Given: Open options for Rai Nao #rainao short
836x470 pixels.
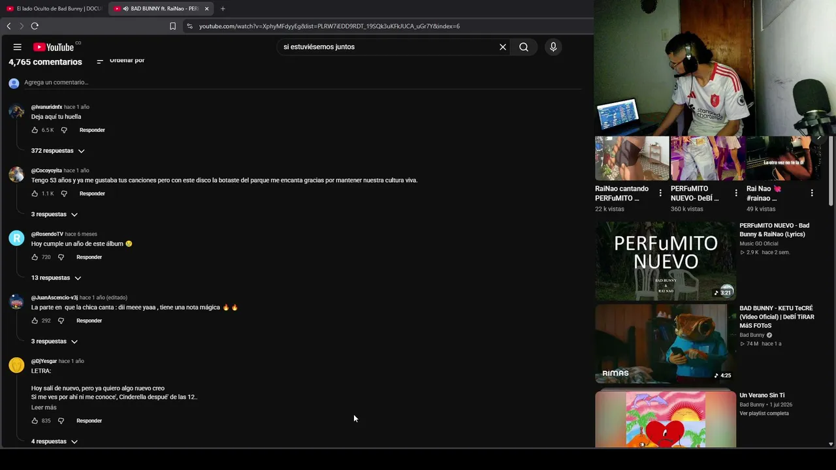Looking at the screenshot, I should (x=812, y=193).
